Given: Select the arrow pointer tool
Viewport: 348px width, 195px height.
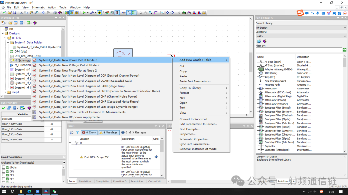Looking at the screenshot, I should click(x=140, y=13).
